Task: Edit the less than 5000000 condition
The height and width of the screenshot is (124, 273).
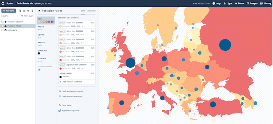Action: [x=93, y=31]
